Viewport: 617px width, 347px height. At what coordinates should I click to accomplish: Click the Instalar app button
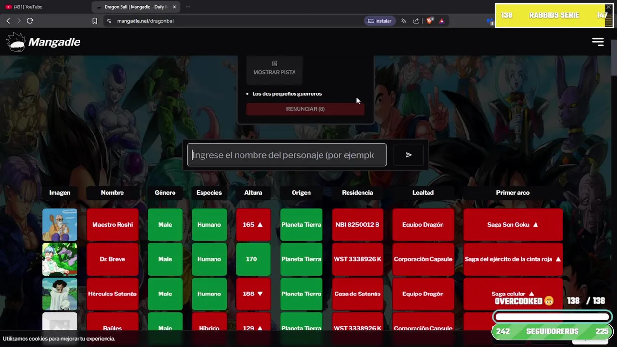coord(380,21)
